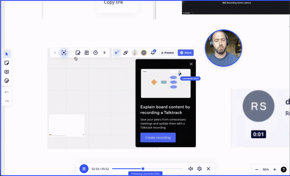Click the Recording exists Latency chart

(x=236, y=7)
